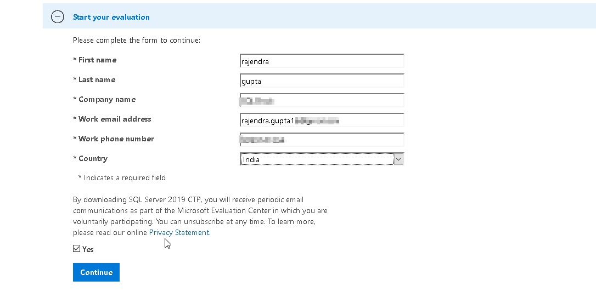This screenshot has height=298, width=596.
Task: Collapse the Start your evaluation section
Action: [x=58, y=16]
